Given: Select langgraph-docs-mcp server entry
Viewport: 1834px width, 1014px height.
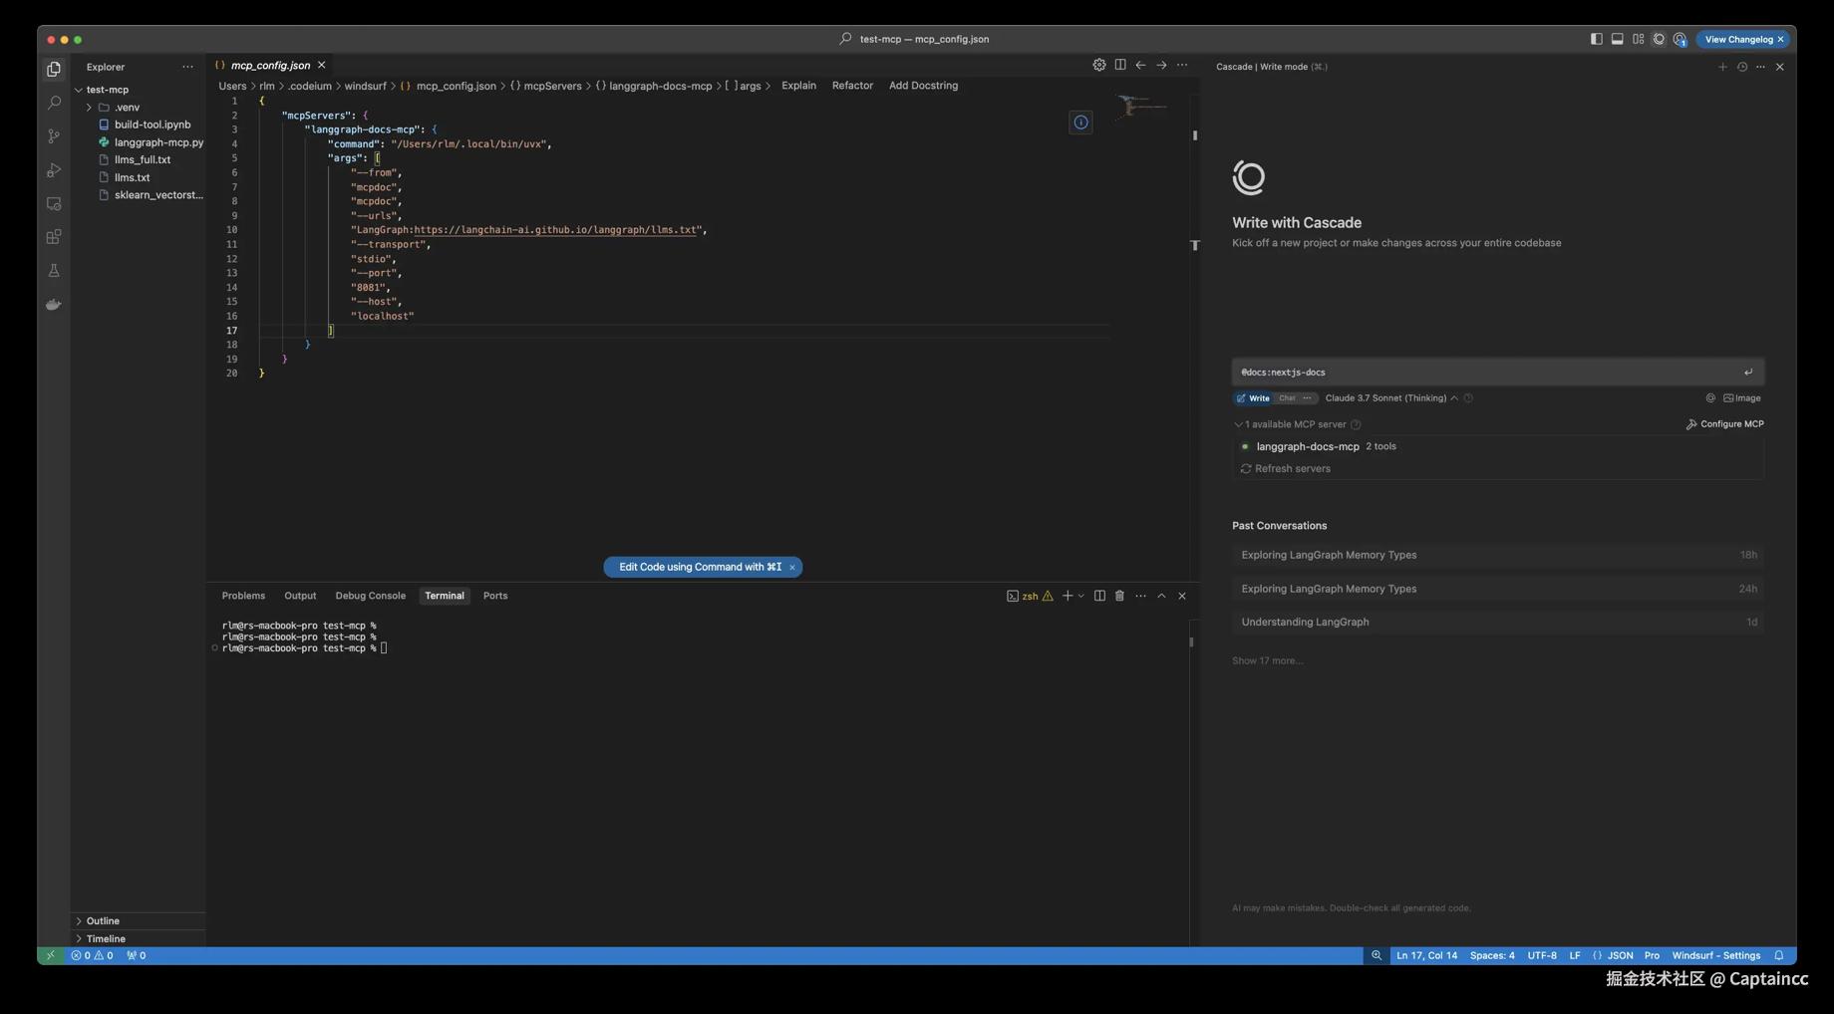Looking at the screenshot, I should [x=1307, y=447].
